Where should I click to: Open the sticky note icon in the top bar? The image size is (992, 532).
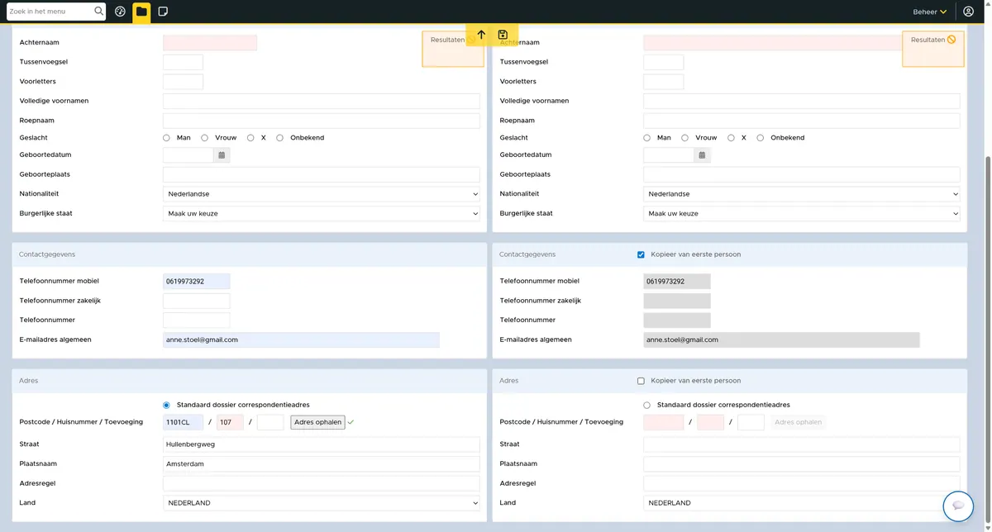tap(163, 12)
